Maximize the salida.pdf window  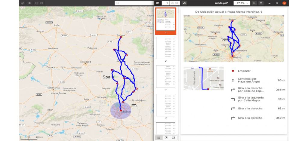point(277,3)
